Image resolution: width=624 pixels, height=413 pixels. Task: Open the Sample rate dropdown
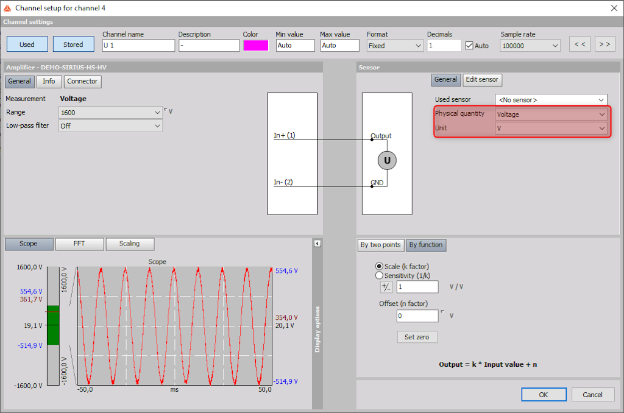[530, 45]
